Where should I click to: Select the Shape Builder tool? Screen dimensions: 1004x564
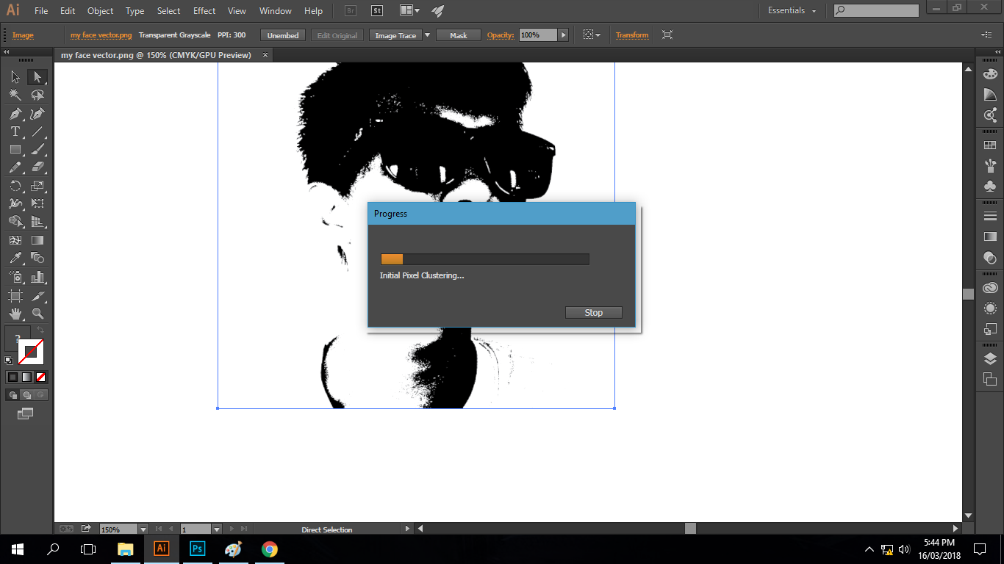pyautogui.click(x=15, y=222)
